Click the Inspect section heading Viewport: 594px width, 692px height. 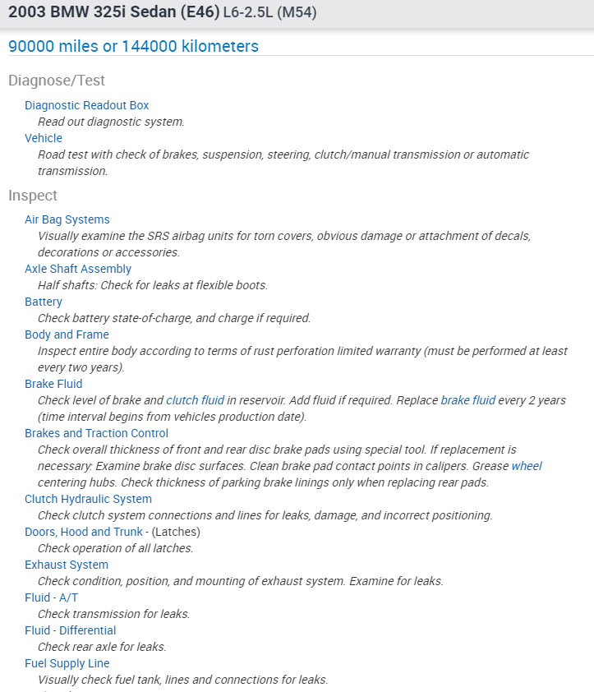pyautogui.click(x=33, y=196)
